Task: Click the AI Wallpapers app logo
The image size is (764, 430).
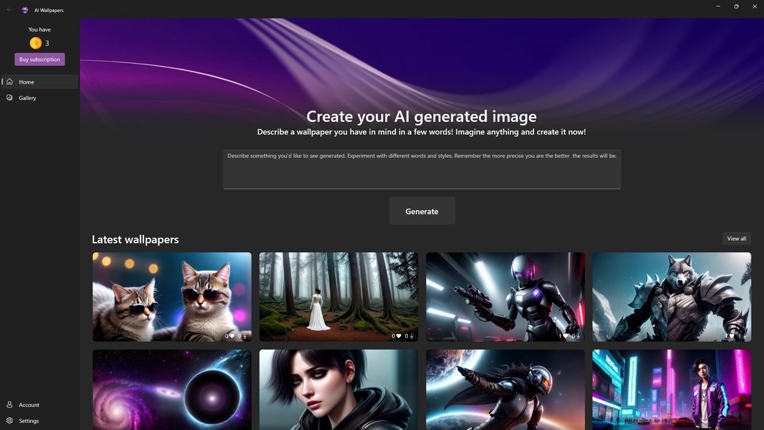Action: 25,9
